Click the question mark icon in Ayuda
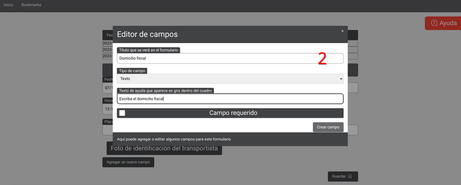 [x=434, y=23]
